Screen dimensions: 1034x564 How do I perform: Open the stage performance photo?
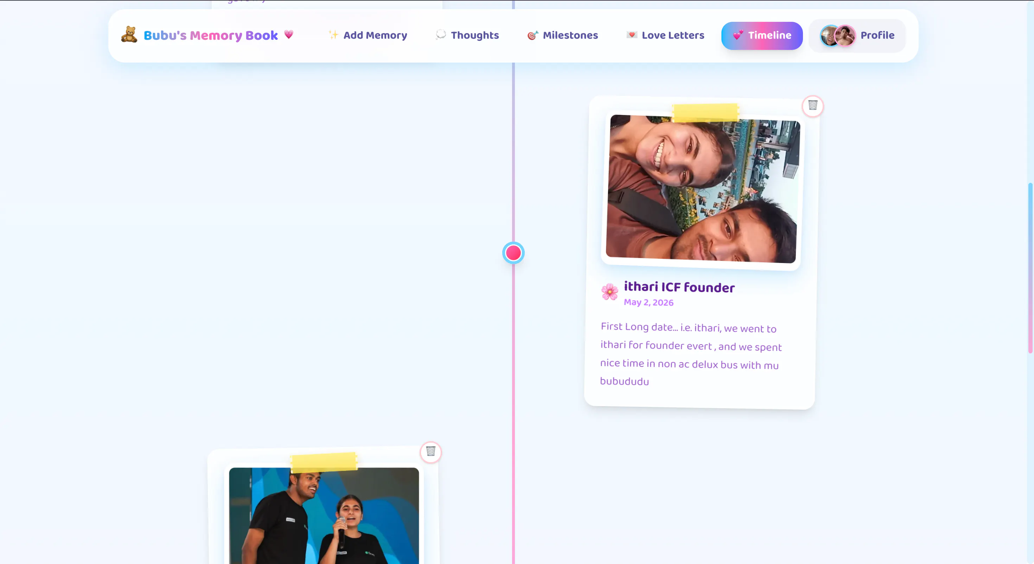(x=324, y=516)
